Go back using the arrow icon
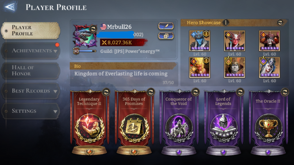294x165 pixels. 10,7
